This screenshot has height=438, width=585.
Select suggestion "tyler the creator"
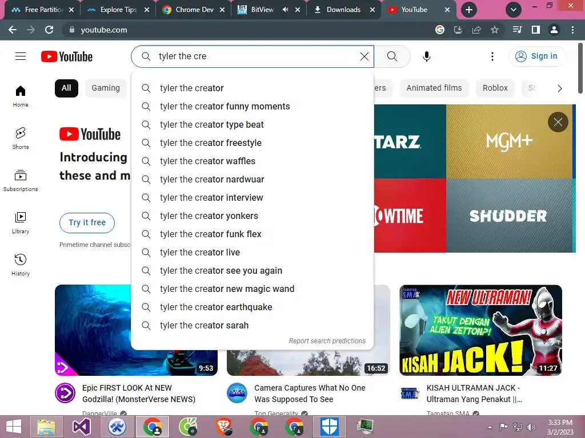click(252, 88)
